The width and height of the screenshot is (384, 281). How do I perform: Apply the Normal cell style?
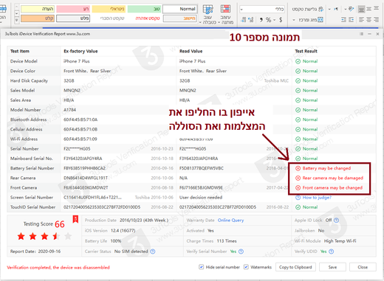pos(180,9)
